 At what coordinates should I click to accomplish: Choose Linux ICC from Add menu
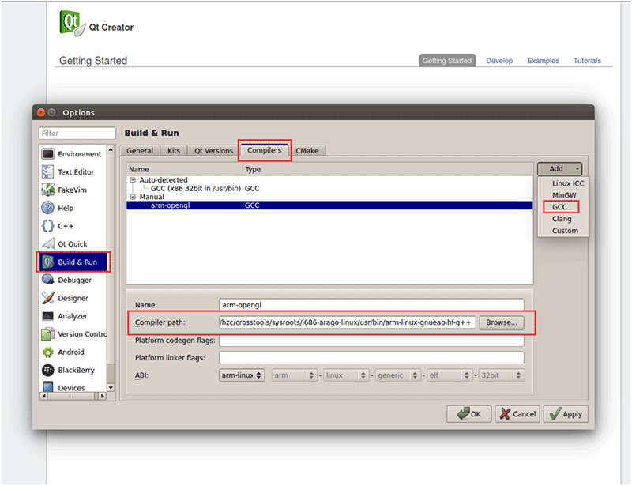(x=568, y=183)
